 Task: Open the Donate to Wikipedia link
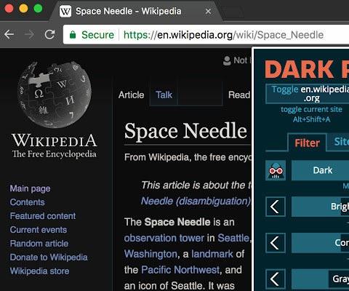point(49,258)
